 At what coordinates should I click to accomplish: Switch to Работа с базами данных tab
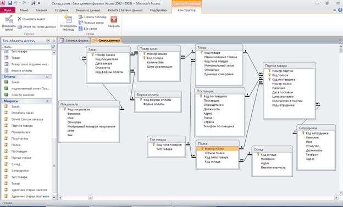[125, 10]
